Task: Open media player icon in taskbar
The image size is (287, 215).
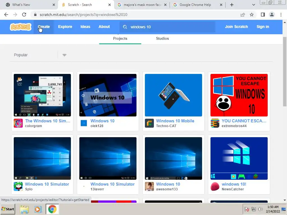Action: point(38,209)
